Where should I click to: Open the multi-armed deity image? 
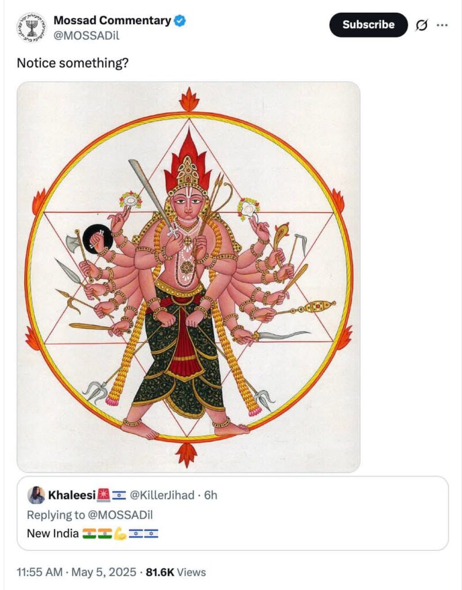(188, 277)
